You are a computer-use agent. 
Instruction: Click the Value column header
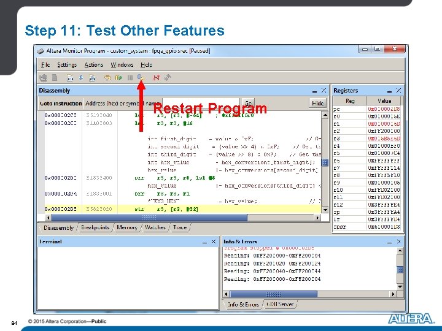(x=384, y=101)
